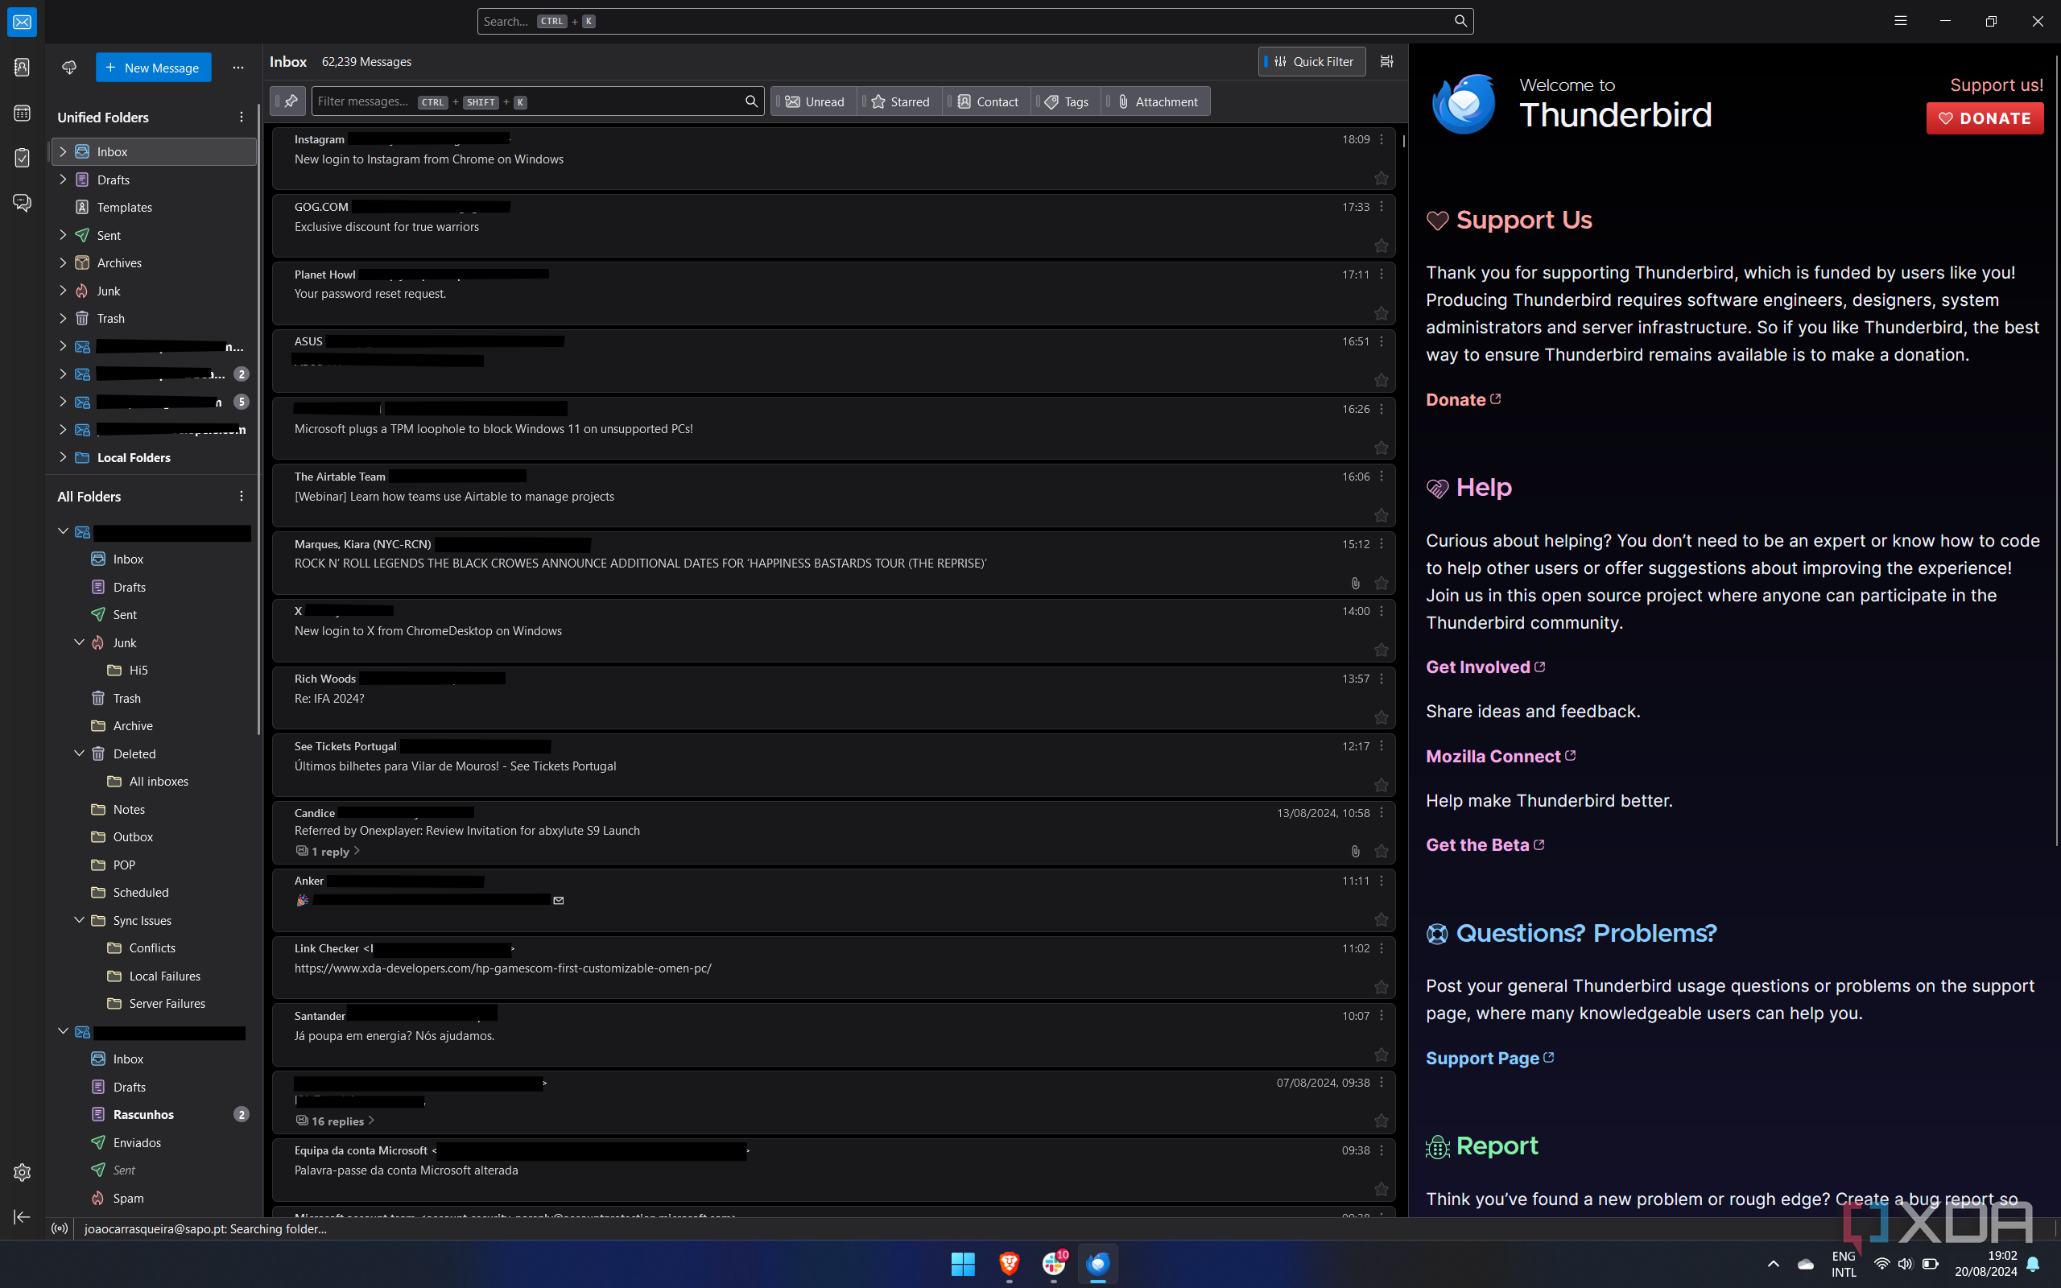This screenshot has width=2061, height=1288.
Task: Open the Support Page link
Action: tap(1489, 1058)
